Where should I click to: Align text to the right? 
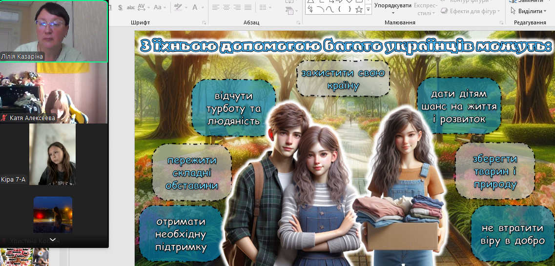point(237,7)
